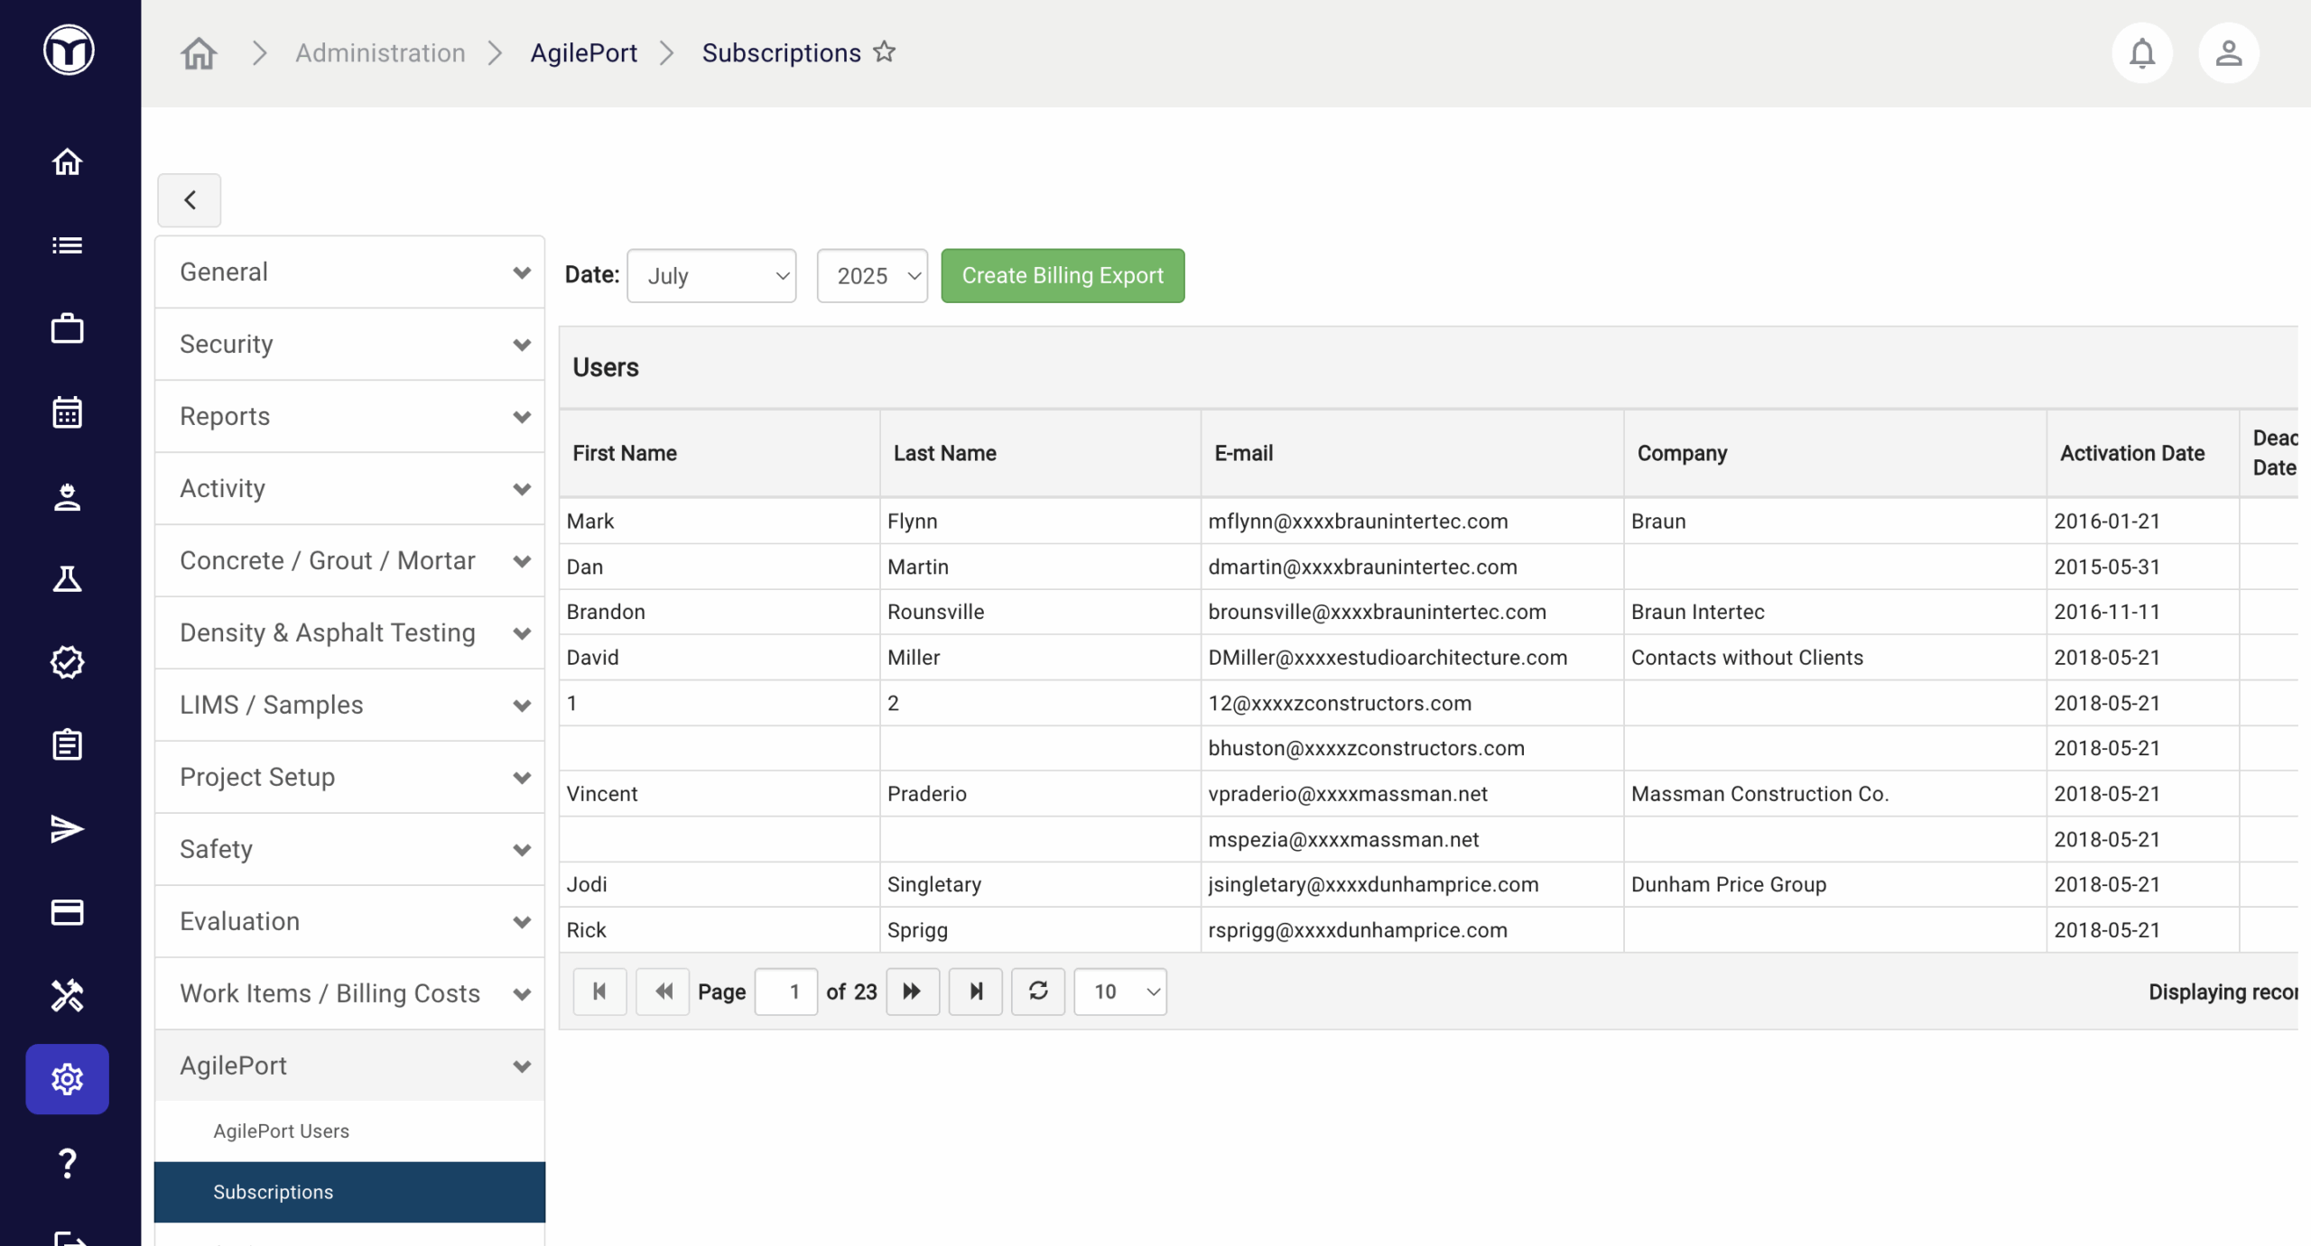Expand Concrete / Grout / Mortar section
Viewport: 2311px width, 1246px height.
tap(350, 561)
